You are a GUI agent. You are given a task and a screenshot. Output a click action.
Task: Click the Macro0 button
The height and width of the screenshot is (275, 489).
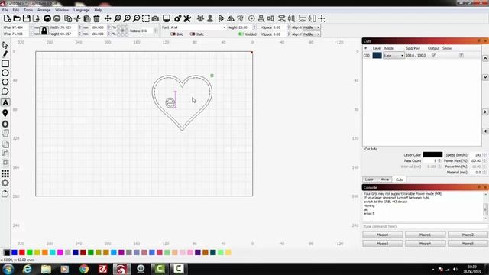(383, 235)
